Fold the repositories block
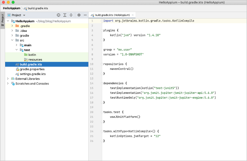Viewport: 247px width, 161px height. click(102, 64)
